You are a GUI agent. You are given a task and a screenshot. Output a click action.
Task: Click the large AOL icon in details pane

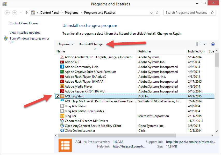tap(65, 145)
